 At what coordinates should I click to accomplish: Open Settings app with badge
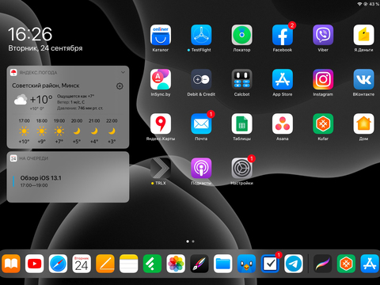click(x=241, y=168)
